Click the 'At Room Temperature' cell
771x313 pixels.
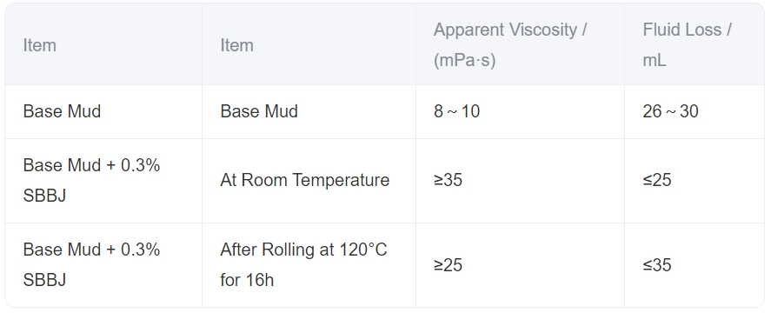[305, 180]
